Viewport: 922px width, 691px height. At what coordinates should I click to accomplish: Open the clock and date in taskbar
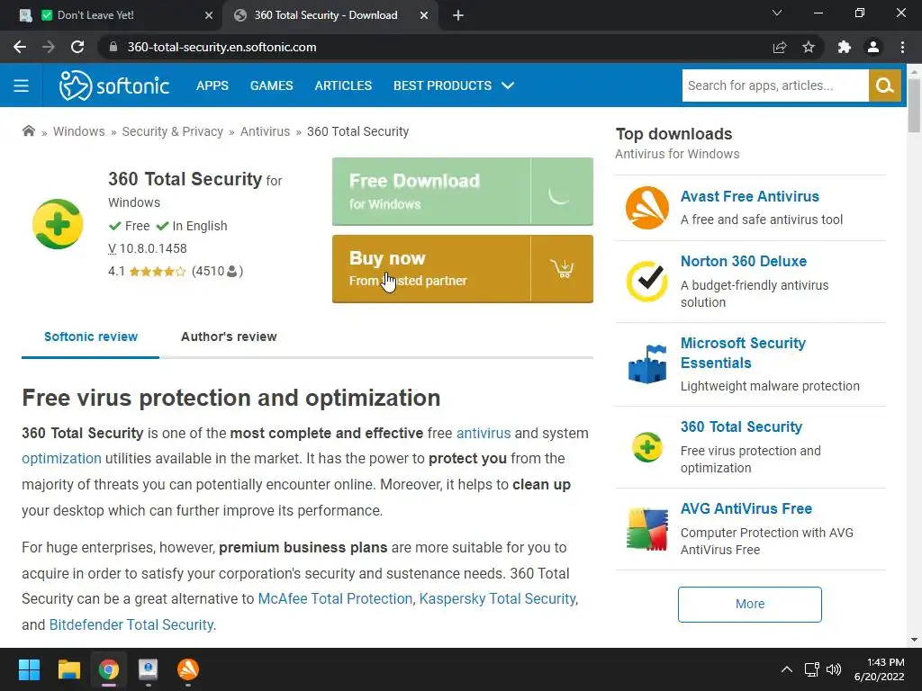tap(879, 669)
